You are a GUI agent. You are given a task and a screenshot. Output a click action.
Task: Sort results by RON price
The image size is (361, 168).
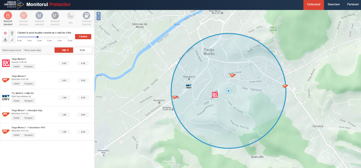82,50
